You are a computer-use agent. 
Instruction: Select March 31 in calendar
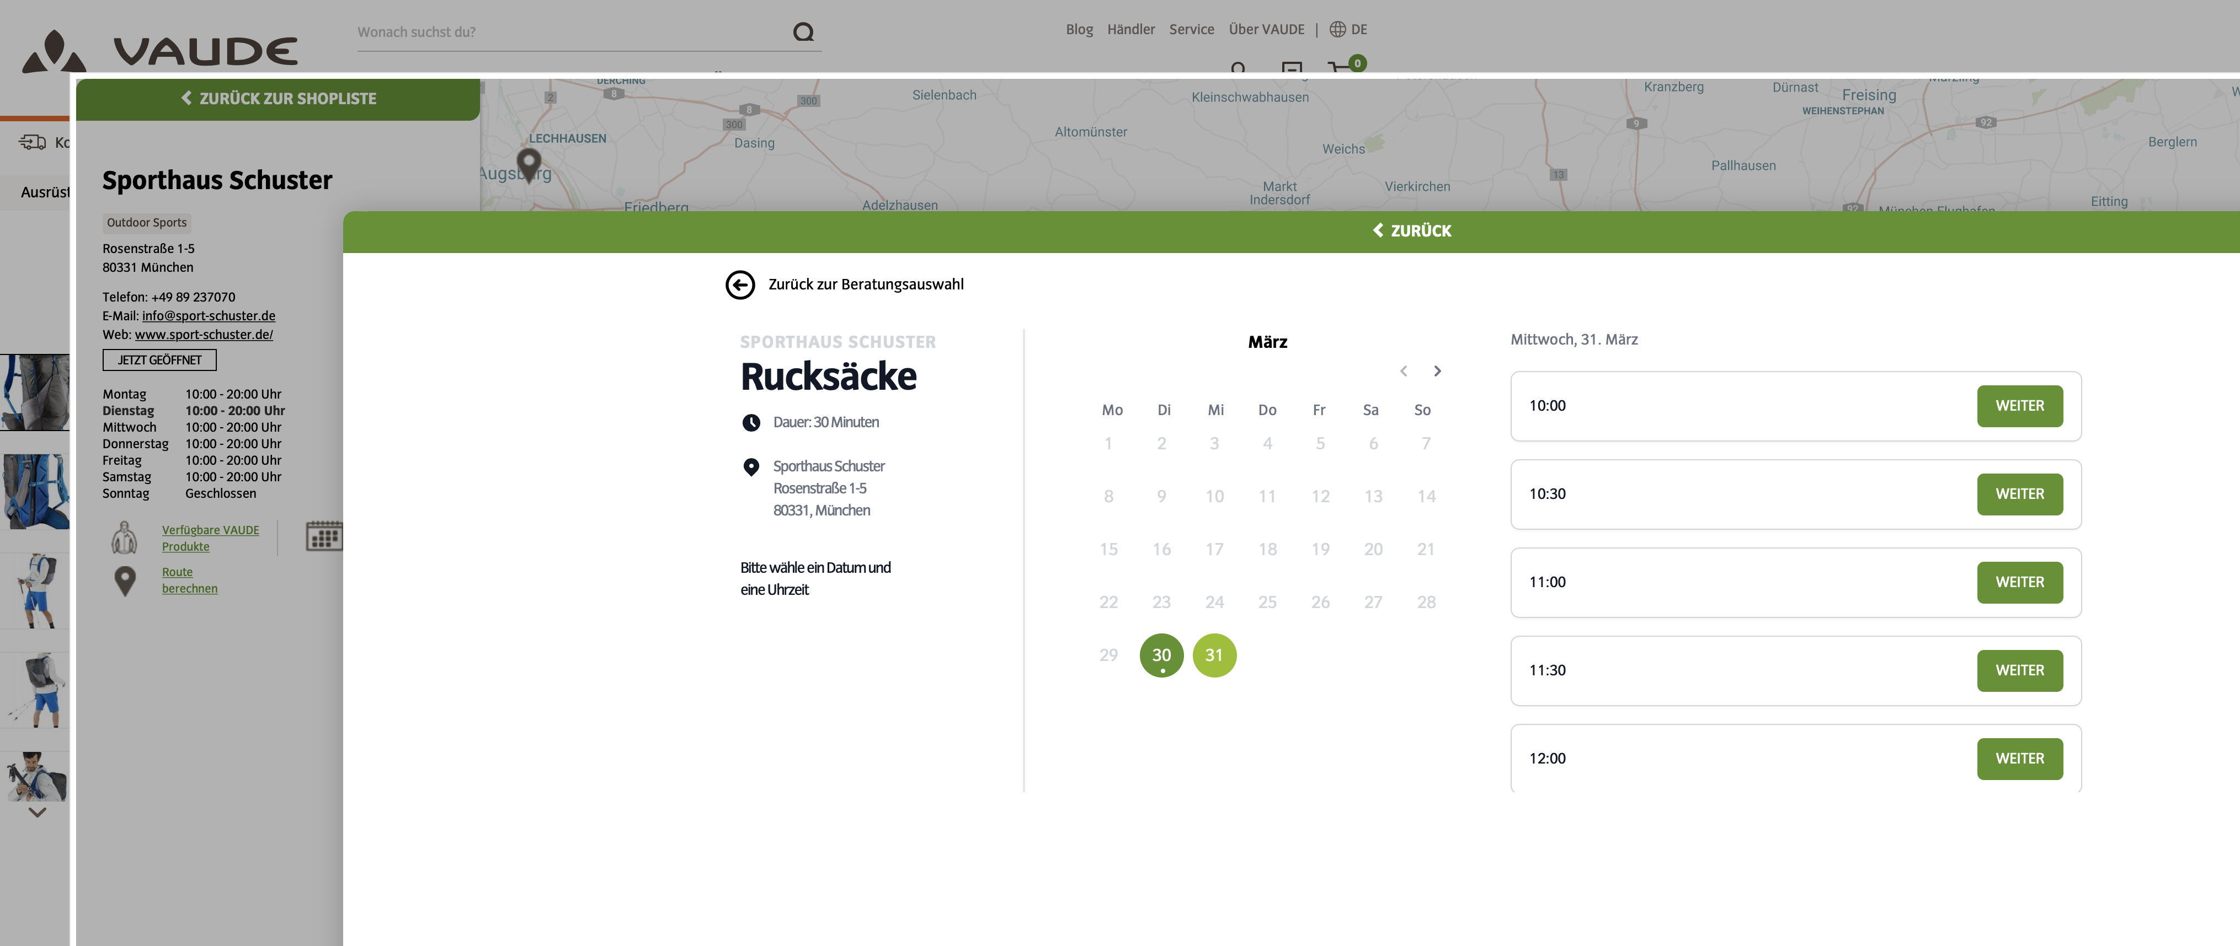pos(1214,655)
